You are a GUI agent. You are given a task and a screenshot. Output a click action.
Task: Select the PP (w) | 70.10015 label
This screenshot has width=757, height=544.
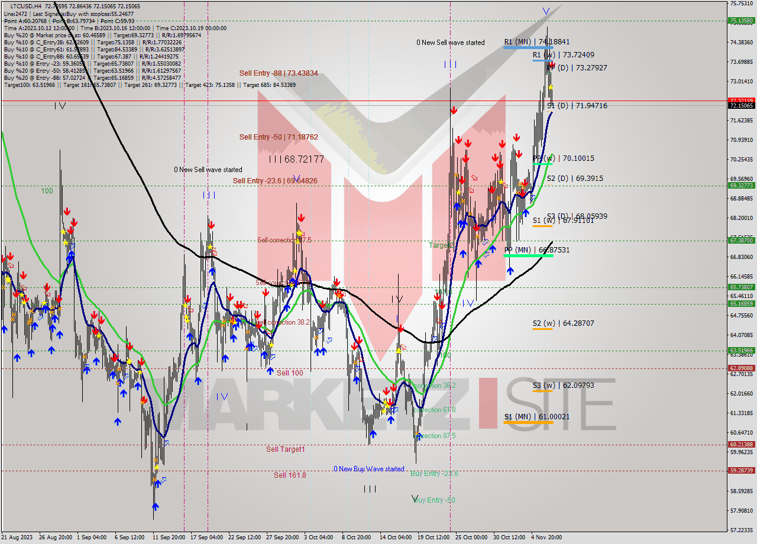(x=563, y=158)
